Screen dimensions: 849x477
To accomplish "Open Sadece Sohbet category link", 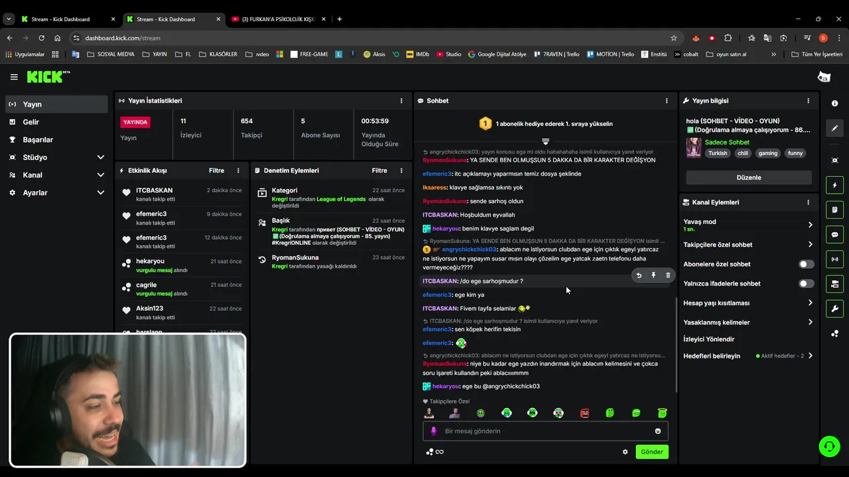I will click(x=727, y=142).
